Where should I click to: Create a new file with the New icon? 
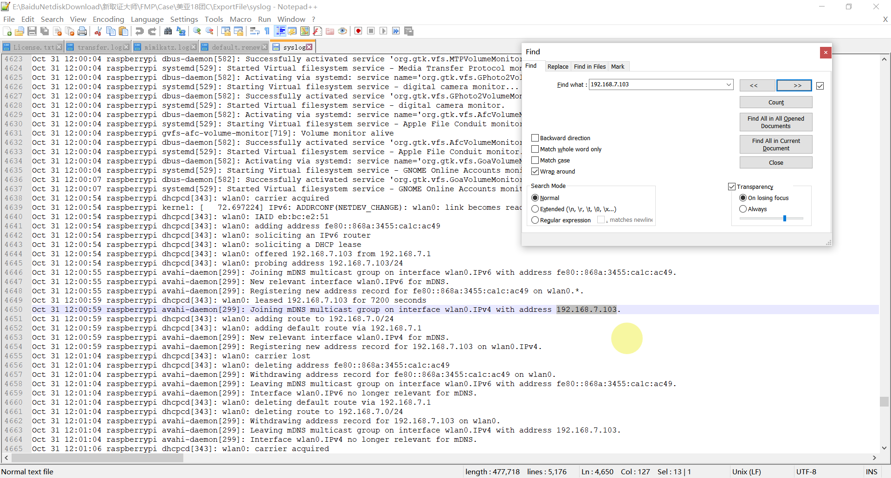coord(7,31)
